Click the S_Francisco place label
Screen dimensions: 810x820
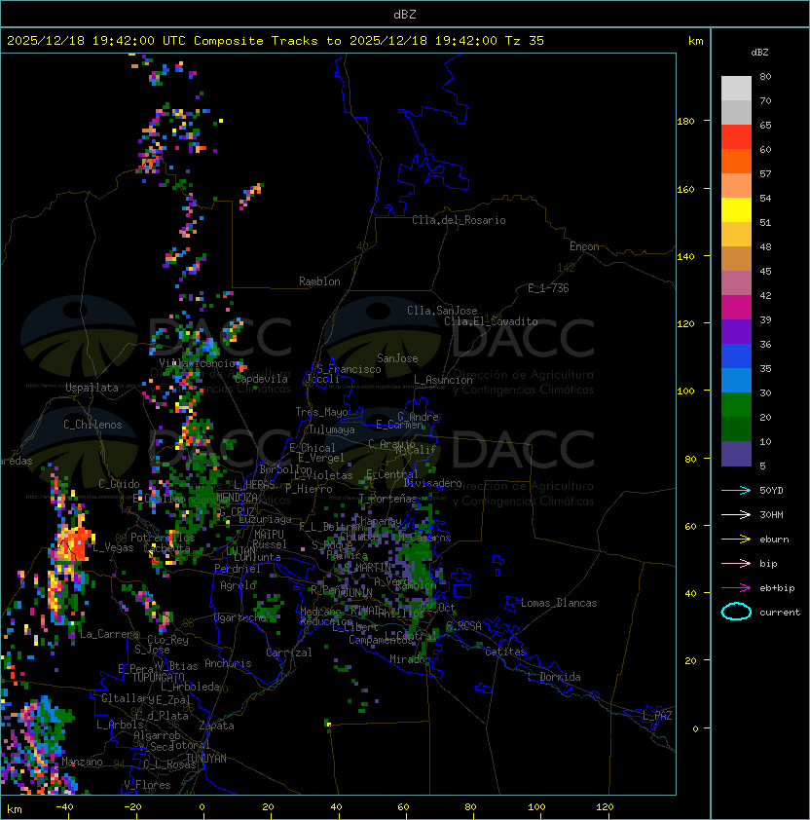(349, 369)
